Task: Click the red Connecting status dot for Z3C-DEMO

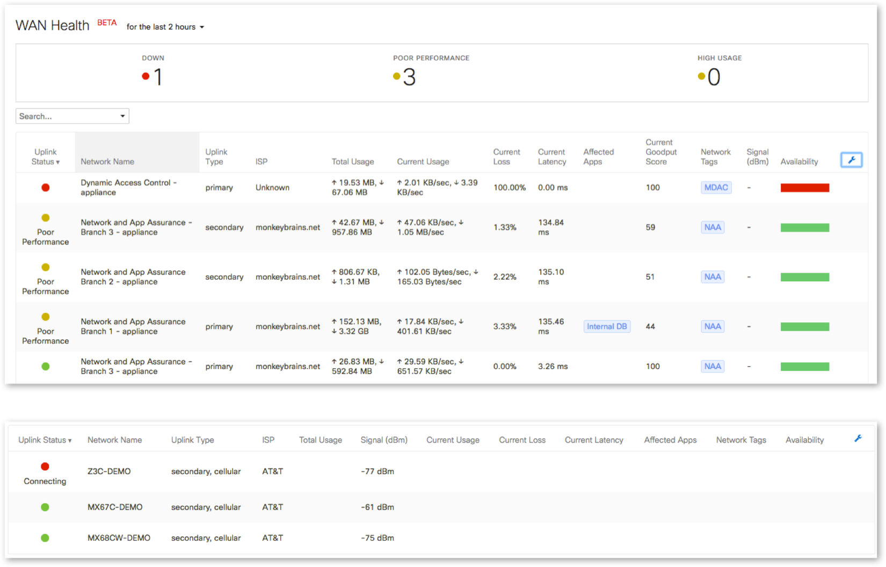Action: tap(45, 467)
